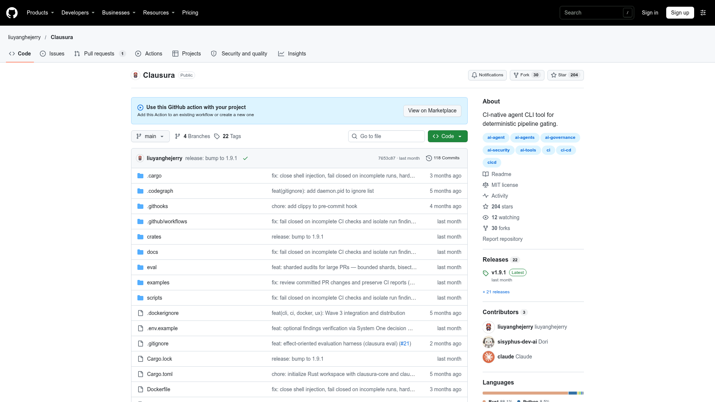Click the sisyphus-dev-ai contributor avatar
Screen dimensions: 715x402
pos(489,342)
